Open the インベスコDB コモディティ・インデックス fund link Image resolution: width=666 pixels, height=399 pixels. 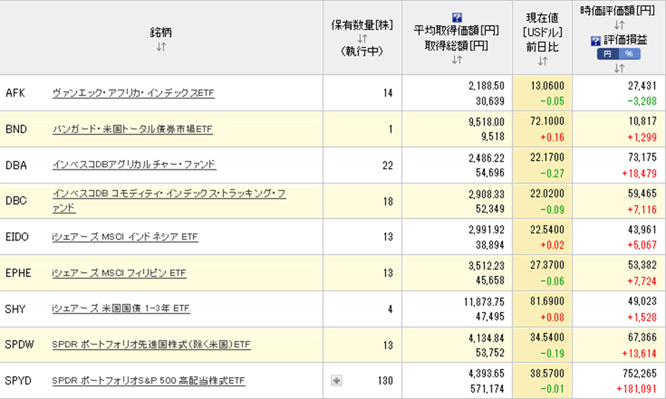click(168, 195)
